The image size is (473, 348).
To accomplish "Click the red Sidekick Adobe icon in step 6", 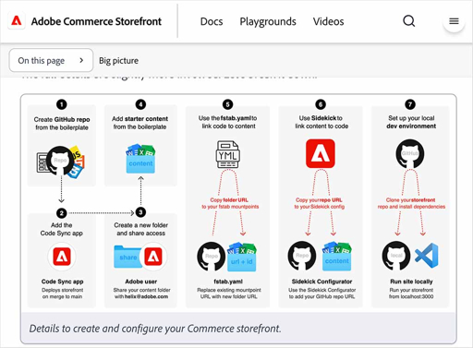I will [321, 153].
